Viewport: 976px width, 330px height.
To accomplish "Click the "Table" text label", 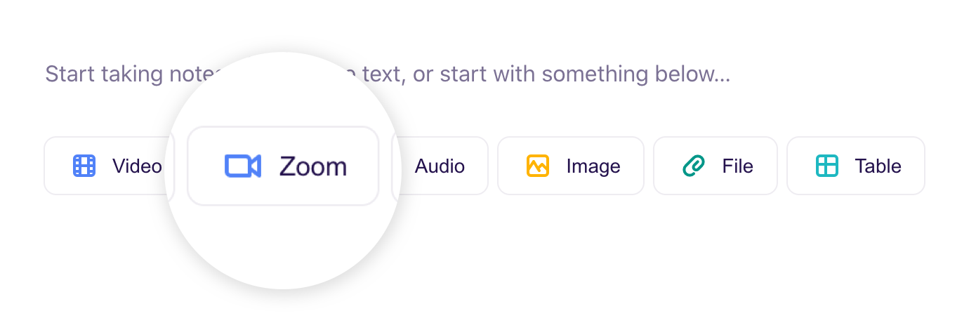I will [878, 166].
